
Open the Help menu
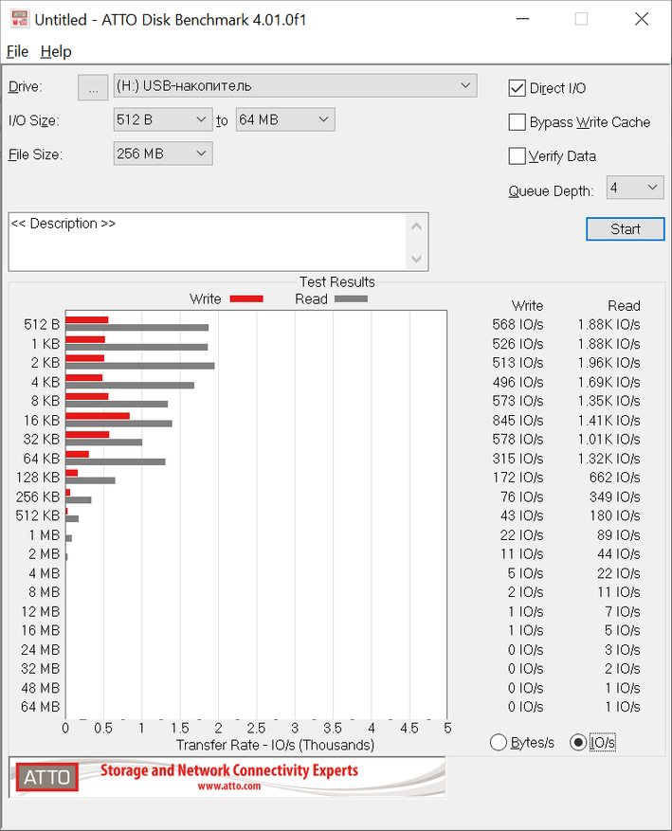coord(56,51)
